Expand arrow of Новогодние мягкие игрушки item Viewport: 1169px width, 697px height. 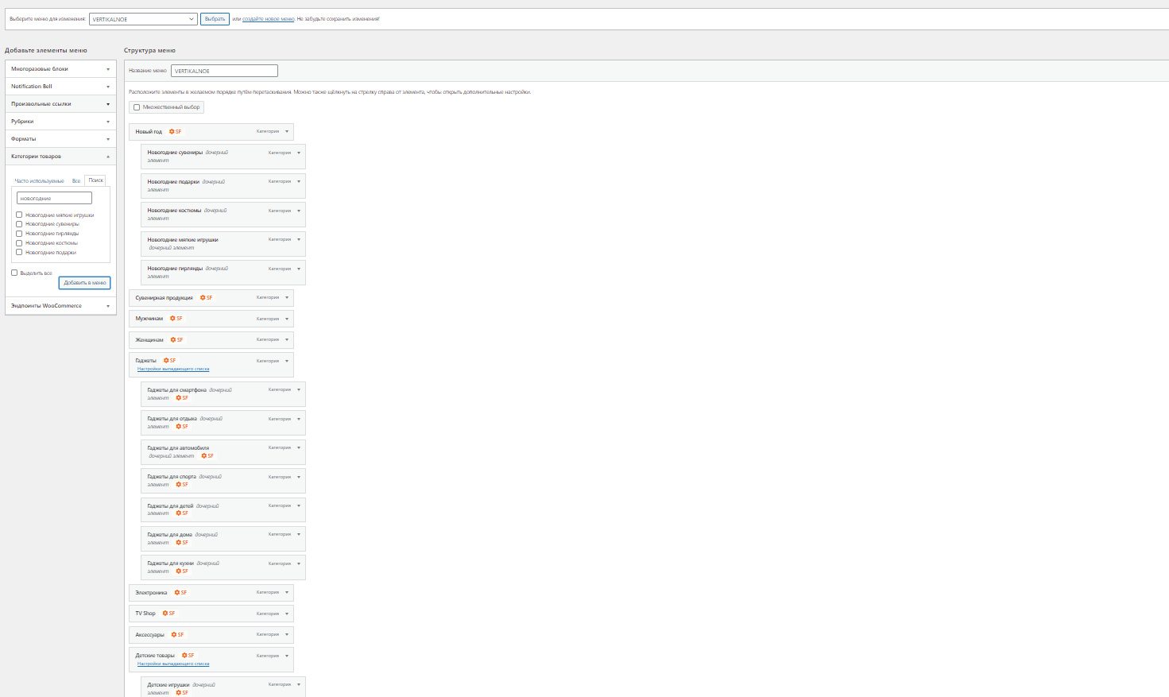[x=299, y=239]
